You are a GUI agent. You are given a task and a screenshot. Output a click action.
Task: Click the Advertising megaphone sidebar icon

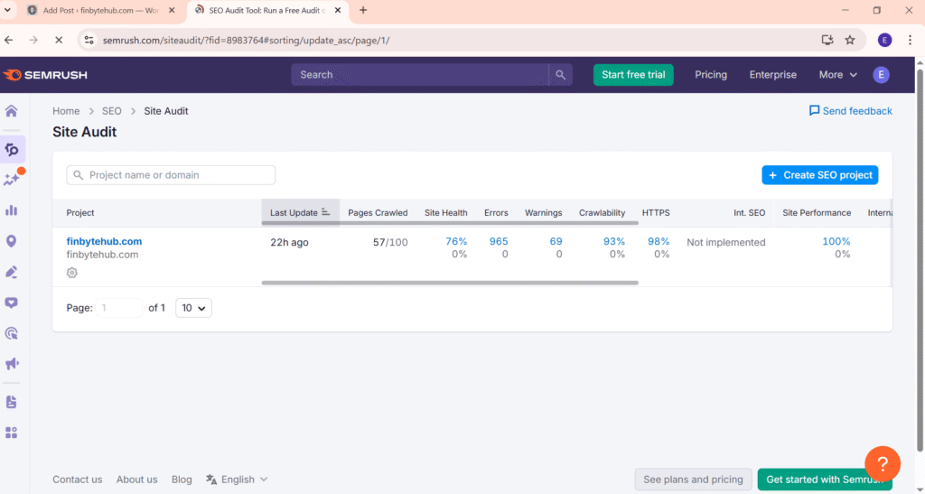click(12, 364)
